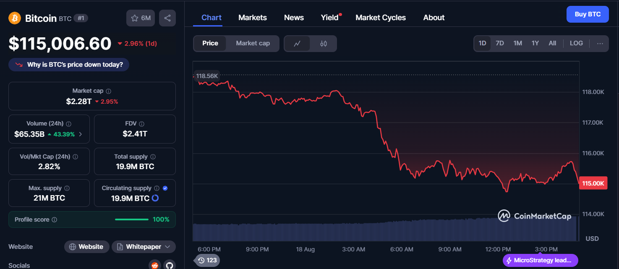Image resolution: width=619 pixels, height=269 pixels.
Task: Click the circulating supply progress ring icon
Action: pyautogui.click(x=155, y=198)
